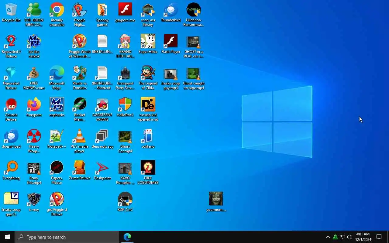
Task: Click the green users tray icon
Action: (x=335, y=237)
